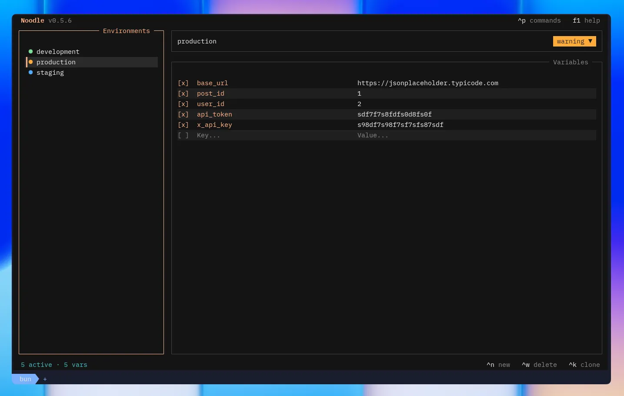Screen dimensions: 624x396
Task: Open f1 help
Action: [x=586, y=20]
